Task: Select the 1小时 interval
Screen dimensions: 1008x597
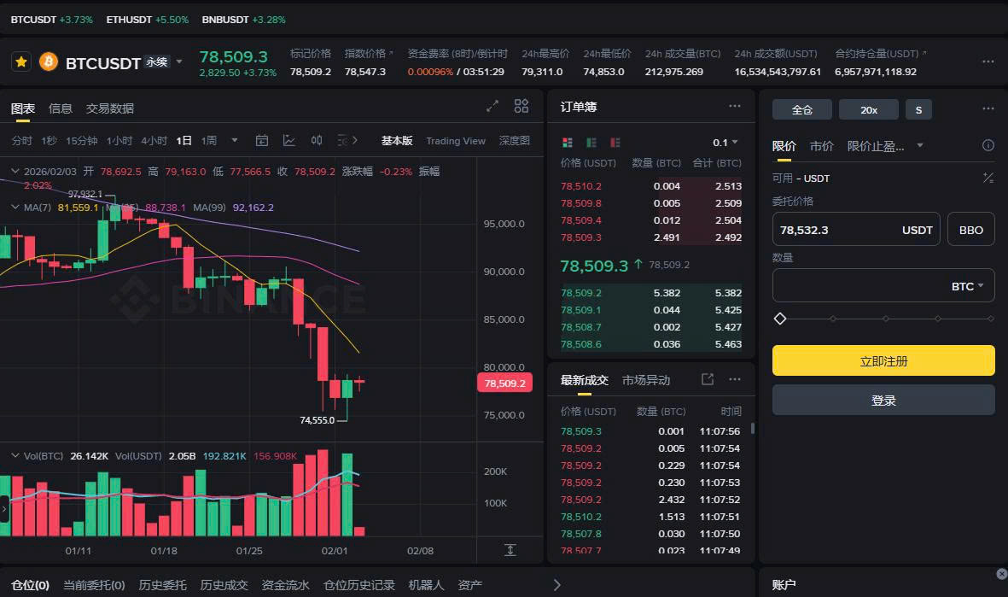Action: pos(119,140)
